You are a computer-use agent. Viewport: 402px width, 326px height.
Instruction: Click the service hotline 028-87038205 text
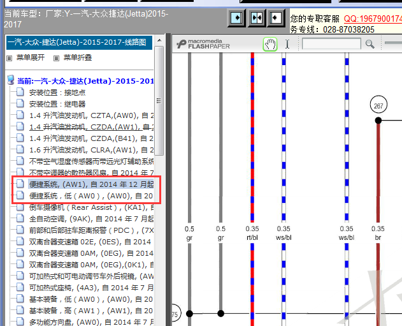pos(348,30)
